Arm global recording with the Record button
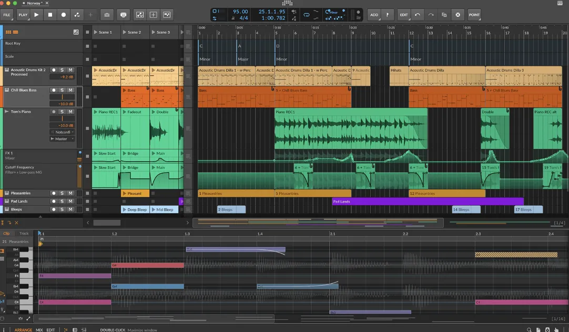Viewport: 569px width, 332px height. click(x=64, y=15)
